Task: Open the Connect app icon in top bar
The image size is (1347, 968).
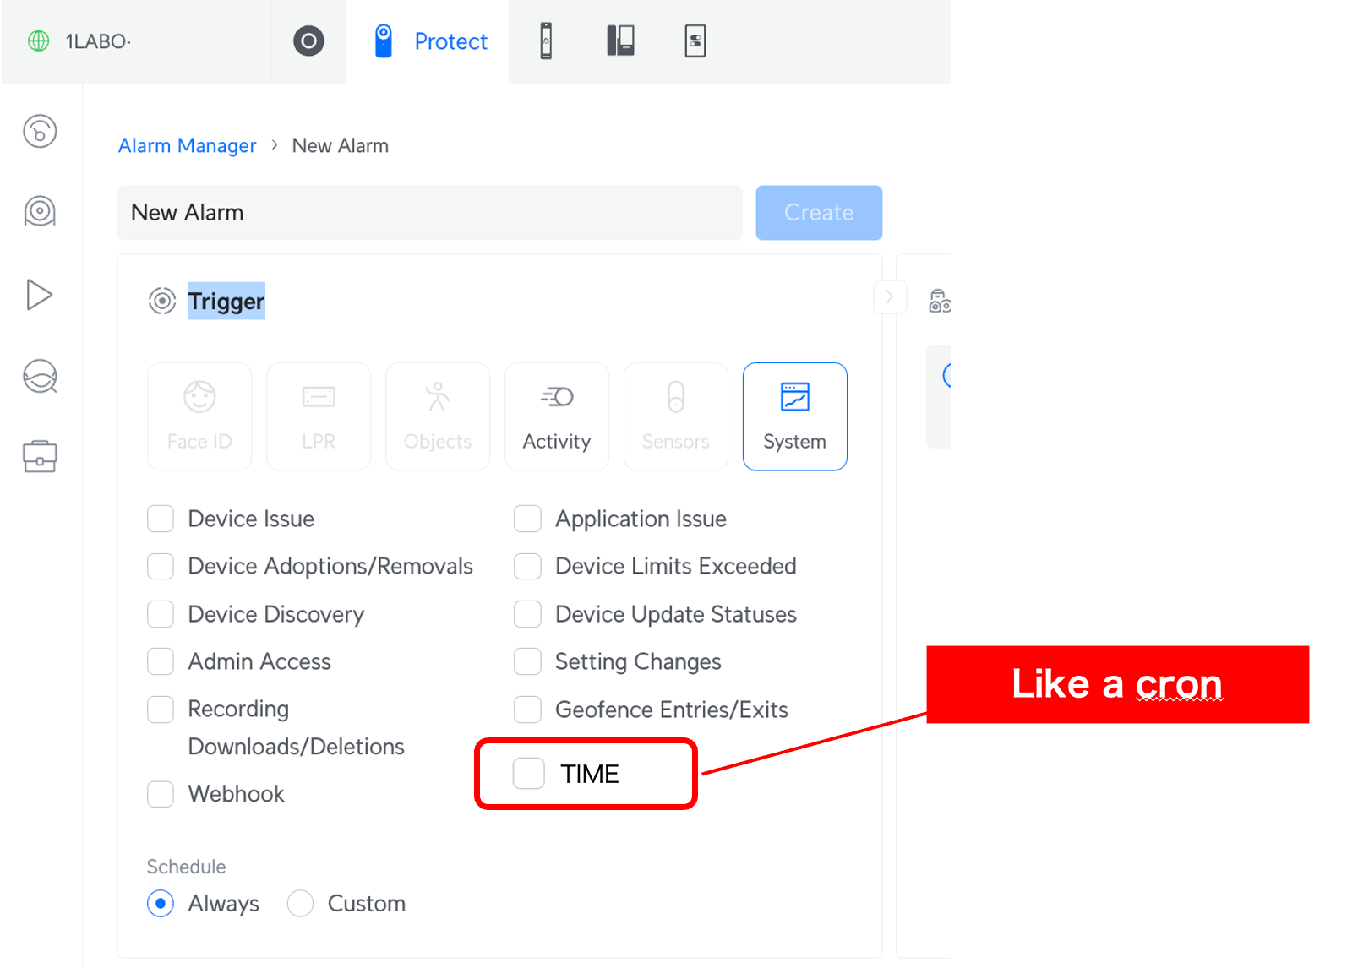Action: [695, 41]
